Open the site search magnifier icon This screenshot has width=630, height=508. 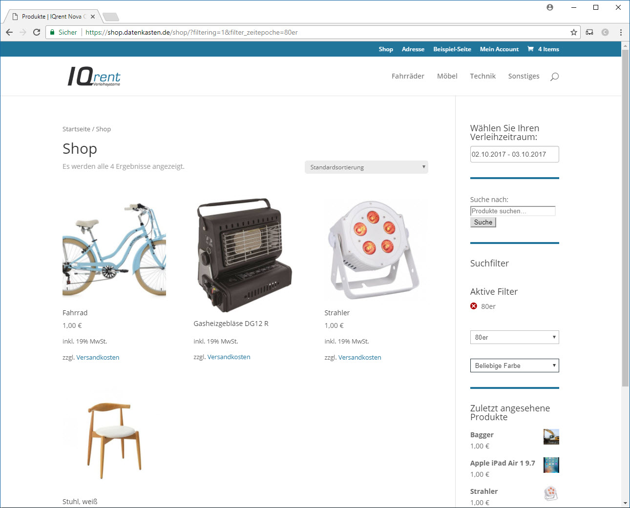554,77
